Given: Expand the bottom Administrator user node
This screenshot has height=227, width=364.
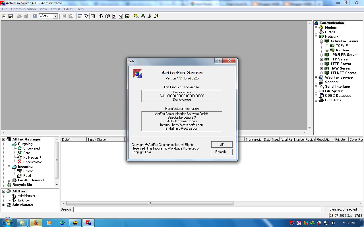Looking at the screenshot, I should coord(4,205).
